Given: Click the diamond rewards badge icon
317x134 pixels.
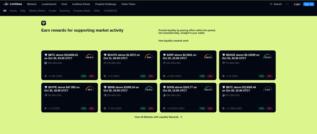Looking at the screenshot, I should [44, 23].
